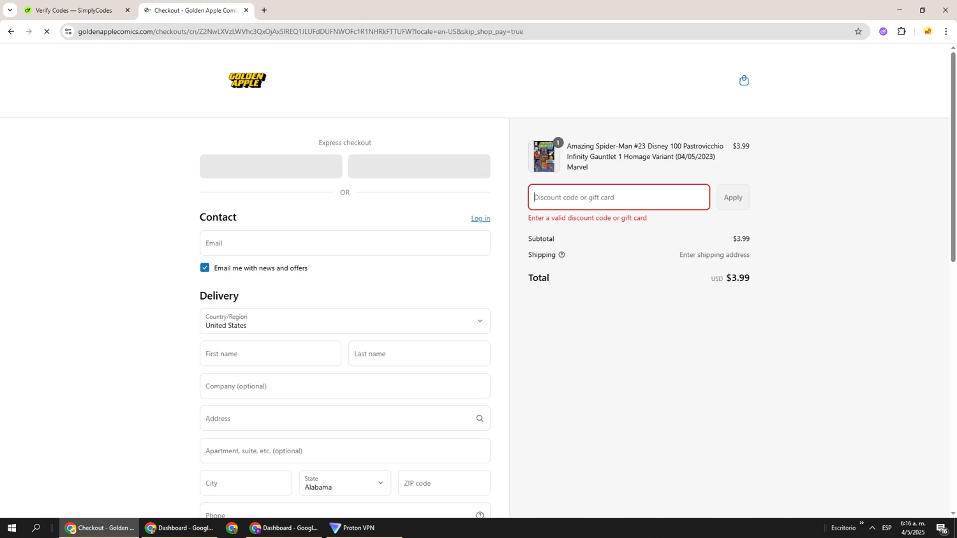957x538 pixels.
Task: Open the Chrome profile avatar icon
Action: coord(928,31)
